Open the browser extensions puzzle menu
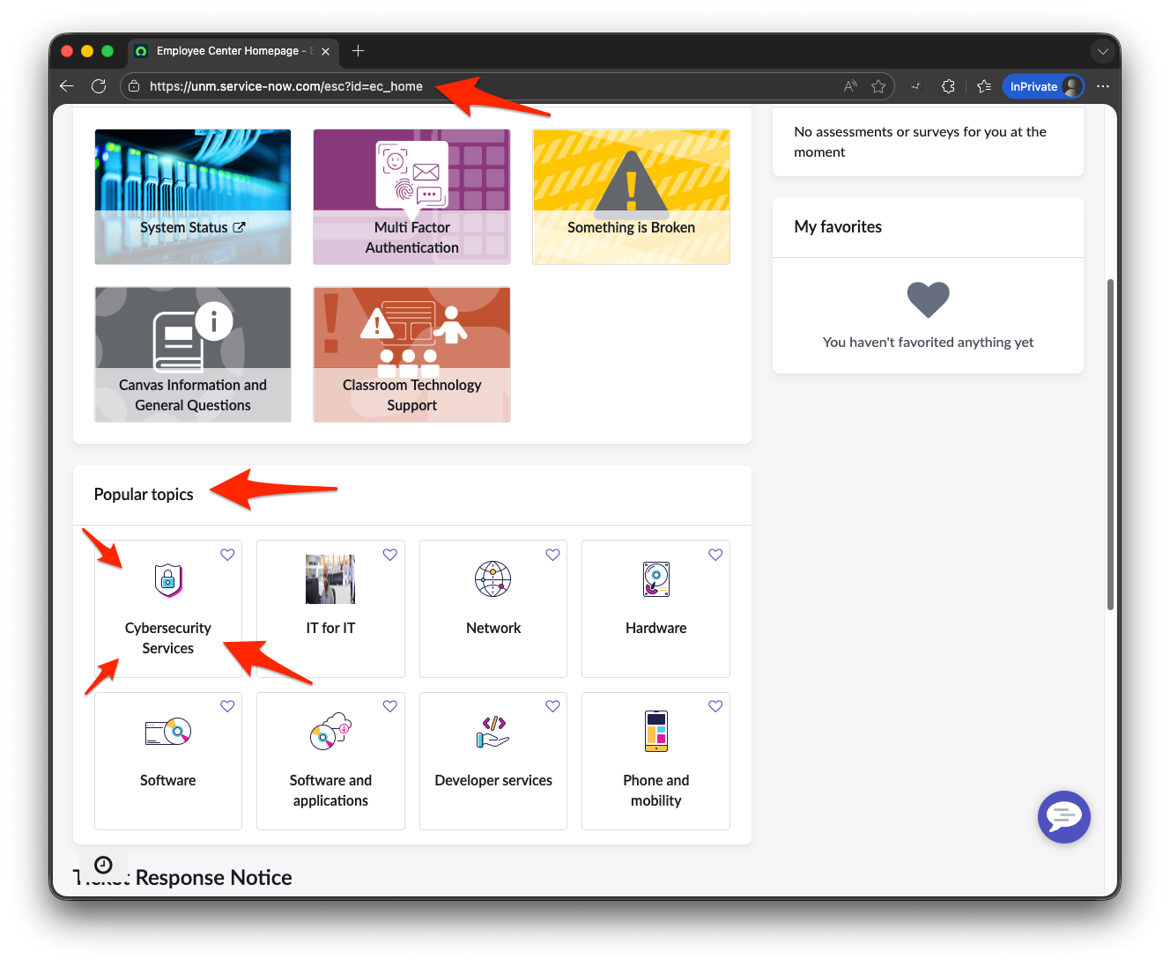This screenshot has width=1170, height=965. click(x=948, y=85)
